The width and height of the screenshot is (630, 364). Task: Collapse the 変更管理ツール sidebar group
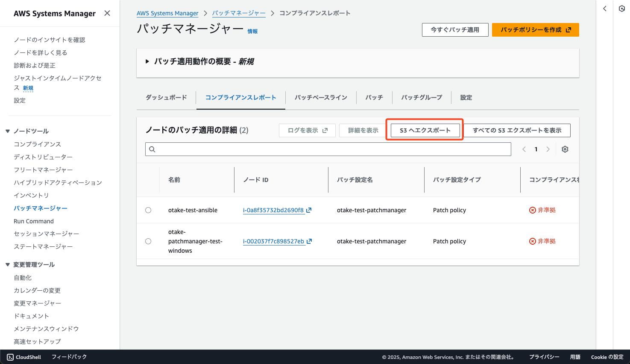(8, 265)
